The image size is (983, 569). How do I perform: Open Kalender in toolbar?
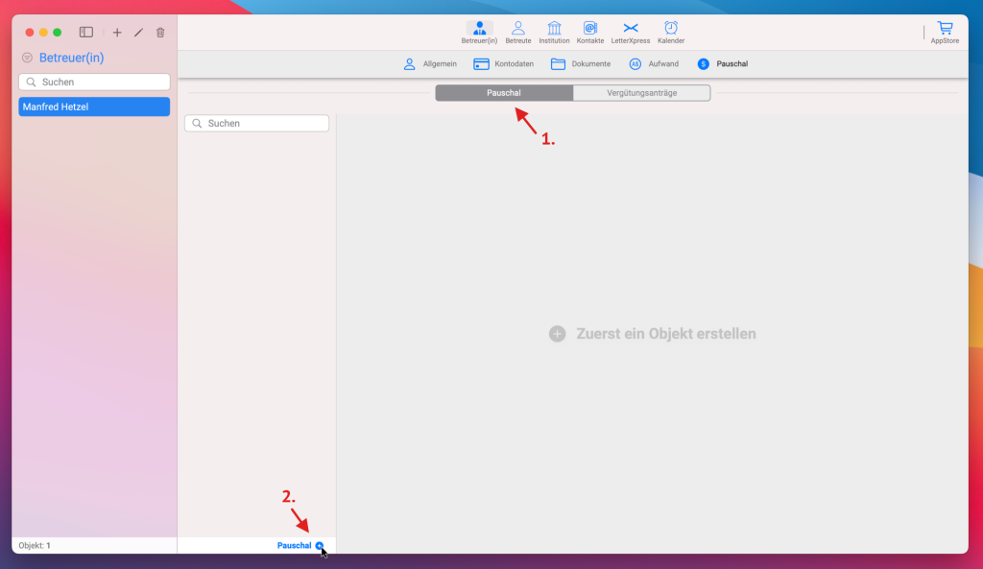(x=671, y=33)
